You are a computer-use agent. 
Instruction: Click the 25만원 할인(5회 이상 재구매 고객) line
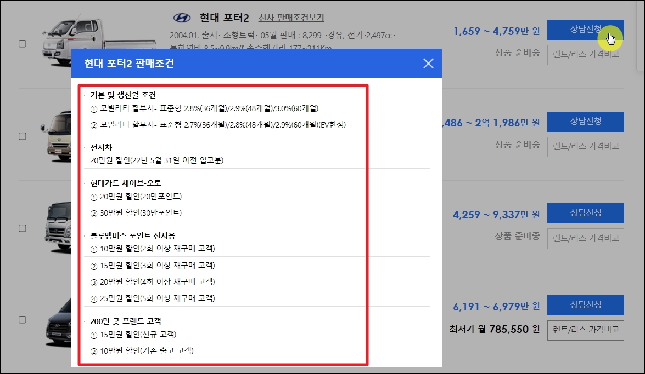(x=153, y=298)
